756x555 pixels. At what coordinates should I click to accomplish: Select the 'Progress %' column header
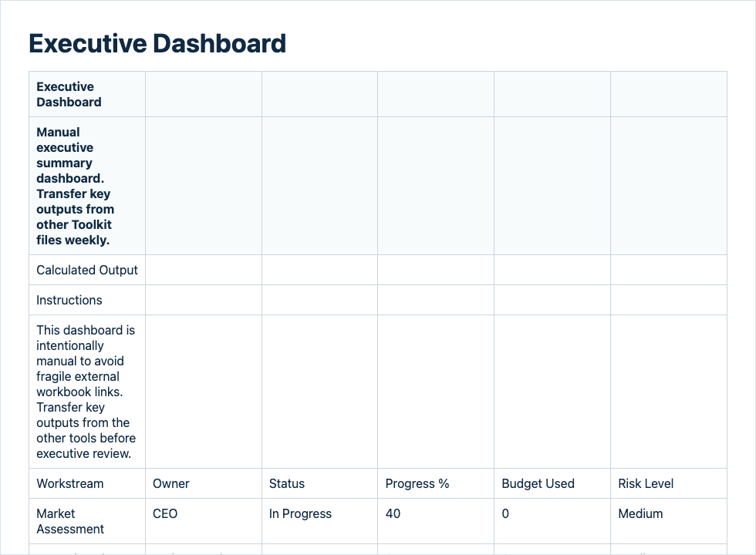point(436,483)
